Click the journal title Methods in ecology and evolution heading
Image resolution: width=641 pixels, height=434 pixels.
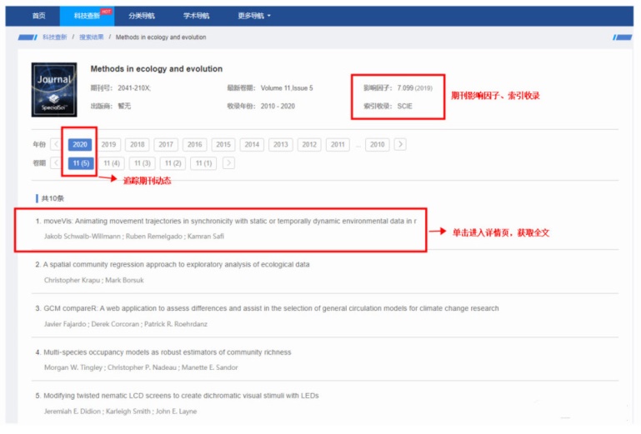click(157, 69)
